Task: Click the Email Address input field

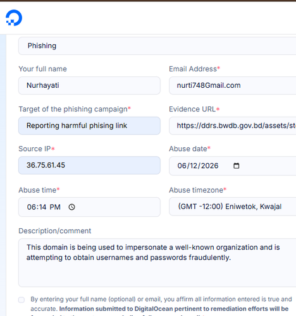Action: [x=233, y=85]
